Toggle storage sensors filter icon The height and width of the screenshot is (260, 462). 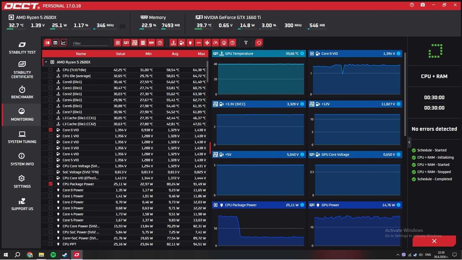143,43
